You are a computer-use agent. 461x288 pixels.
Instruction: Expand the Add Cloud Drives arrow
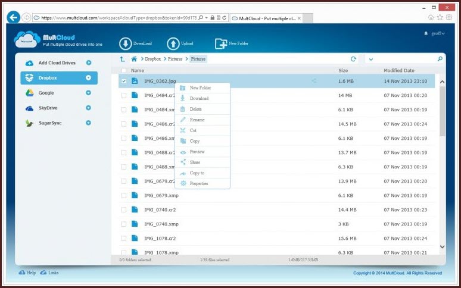[x=89, y=62]
